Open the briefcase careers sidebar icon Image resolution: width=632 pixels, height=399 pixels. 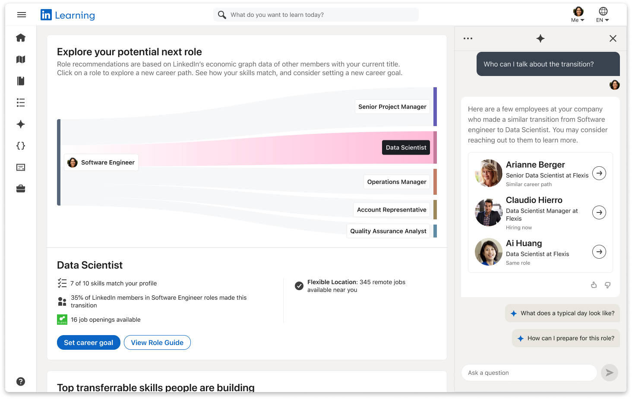click(x=21, y=189)
